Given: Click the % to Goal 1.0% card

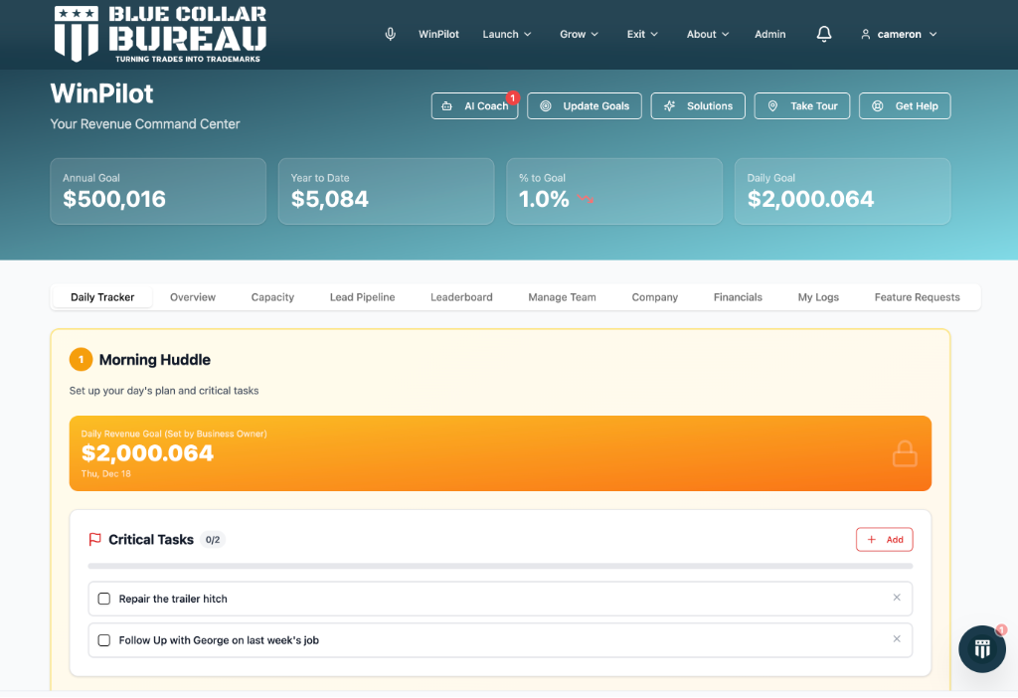Looking at the screenshot, I should (x=614, y=192).
